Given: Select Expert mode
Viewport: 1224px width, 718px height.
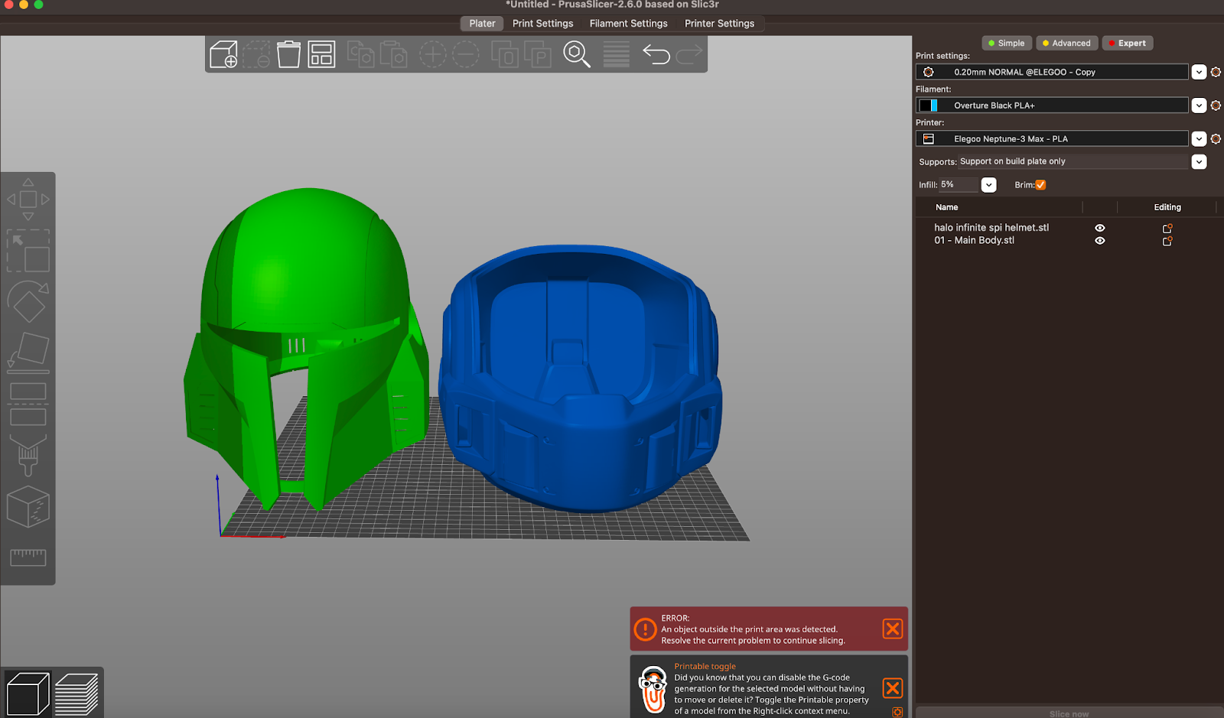Looking at the screenshot, I should (1127, 44).
